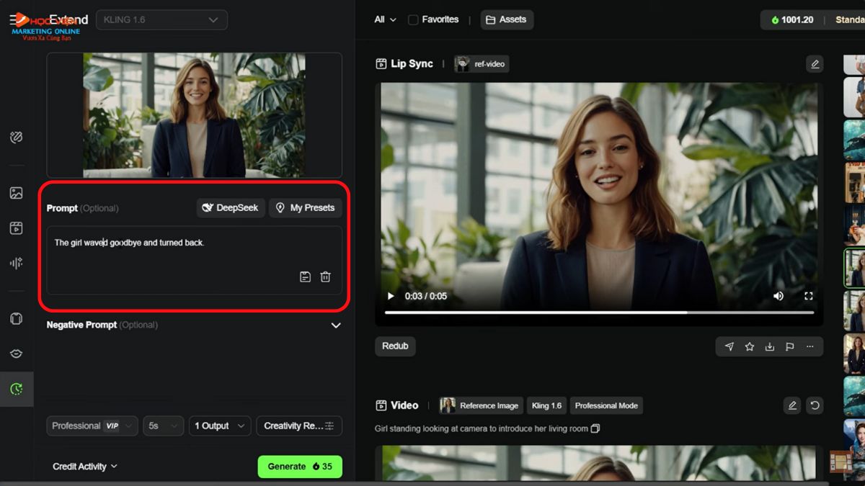Open the Professional VIP mode dropdown
The image size is (865, 486).
click(x=92, y=426)
